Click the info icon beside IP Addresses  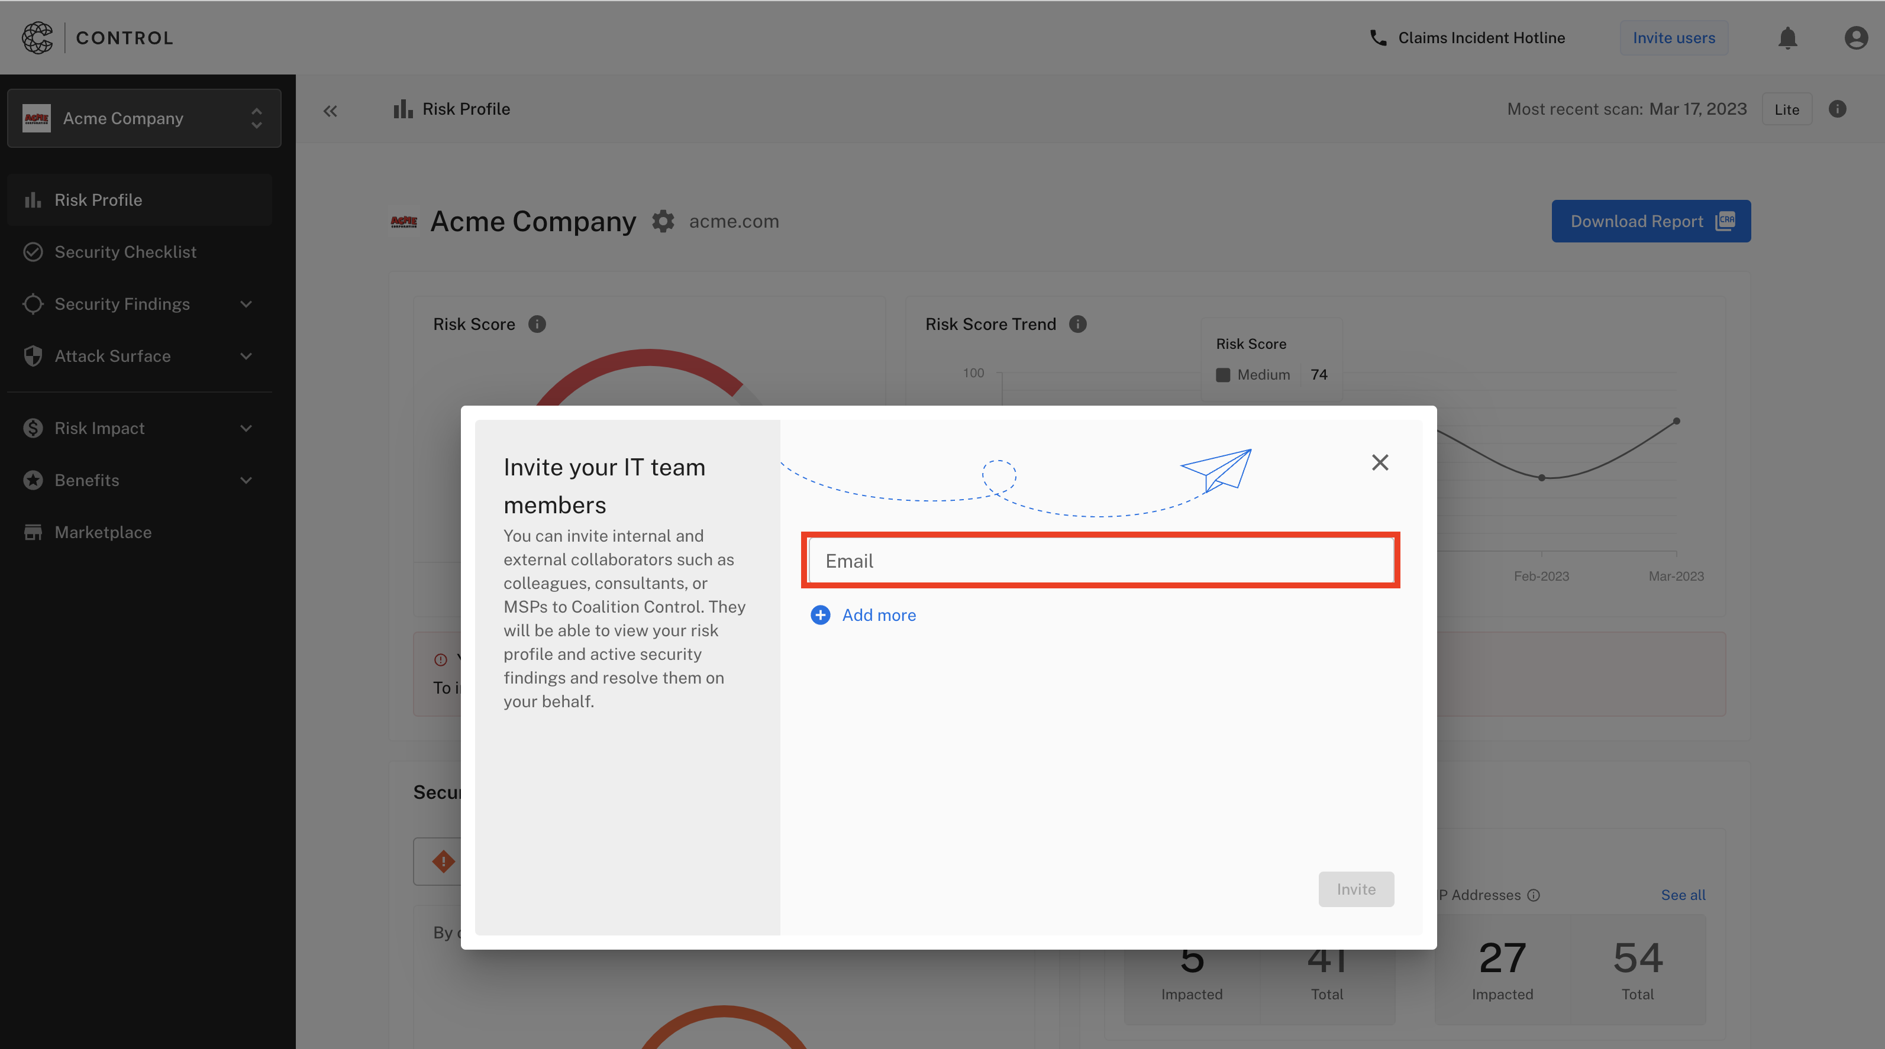[x=1534, y=895]
